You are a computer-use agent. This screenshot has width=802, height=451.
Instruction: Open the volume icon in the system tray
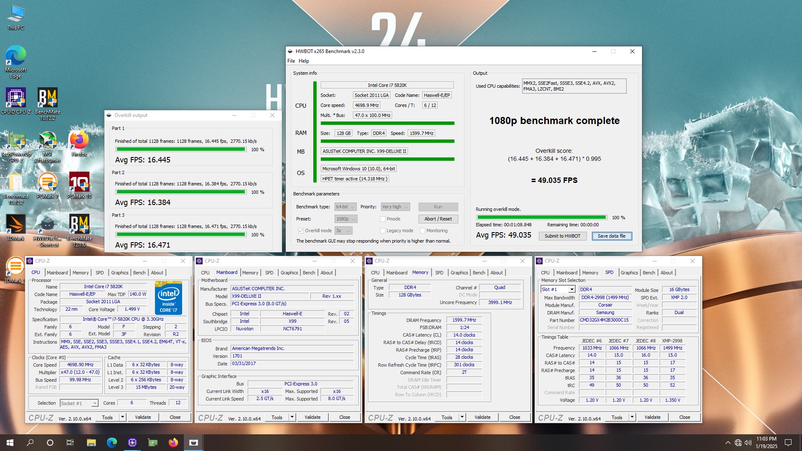748,443
